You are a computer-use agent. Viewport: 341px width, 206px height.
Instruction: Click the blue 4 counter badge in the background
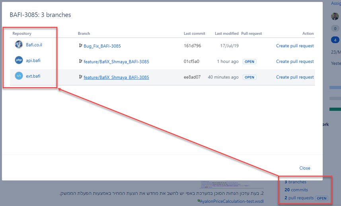[x=335, y=40]
